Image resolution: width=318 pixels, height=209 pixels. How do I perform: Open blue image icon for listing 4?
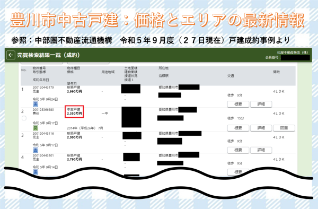coord(36,172)
